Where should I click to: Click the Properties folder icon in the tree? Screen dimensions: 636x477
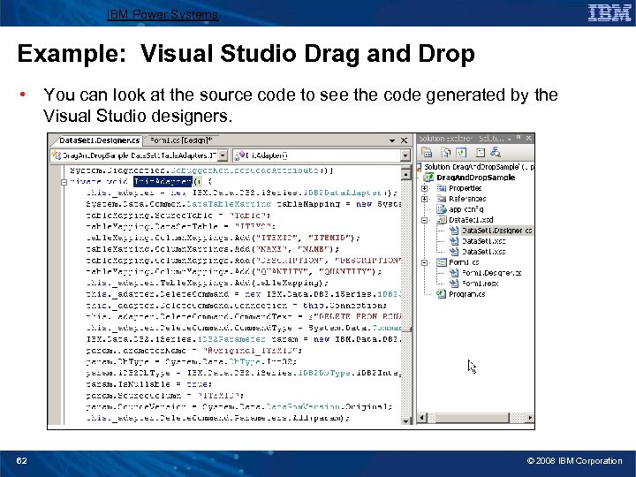(441, 188)
